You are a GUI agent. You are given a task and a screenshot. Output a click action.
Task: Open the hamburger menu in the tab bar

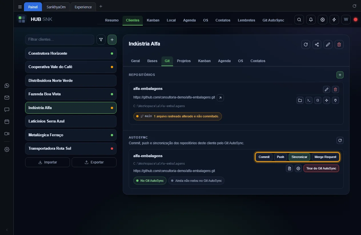(20, 7)
